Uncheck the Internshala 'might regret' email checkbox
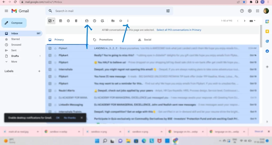Image resolution: width=272 pixels, height=145 pixels. (x=50, y=70)
